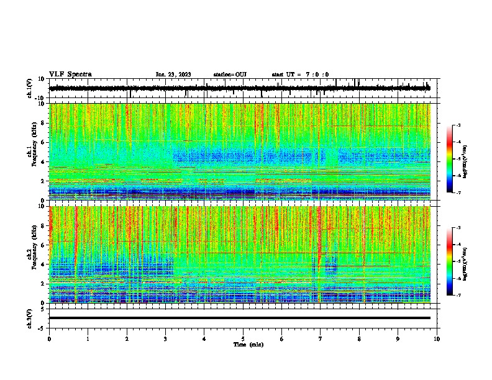The height and width of the screenshot is (380, 492).
Task: Click the "ch.2 Frequency (kHz)" axis label
Action: pyautogui.click(x=32, y=247)
